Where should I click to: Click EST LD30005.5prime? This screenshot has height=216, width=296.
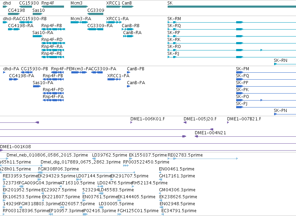coord(116,204)
